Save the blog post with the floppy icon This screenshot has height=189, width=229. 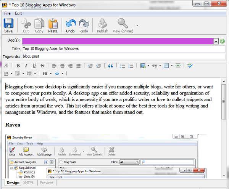[x=8, y=26]
